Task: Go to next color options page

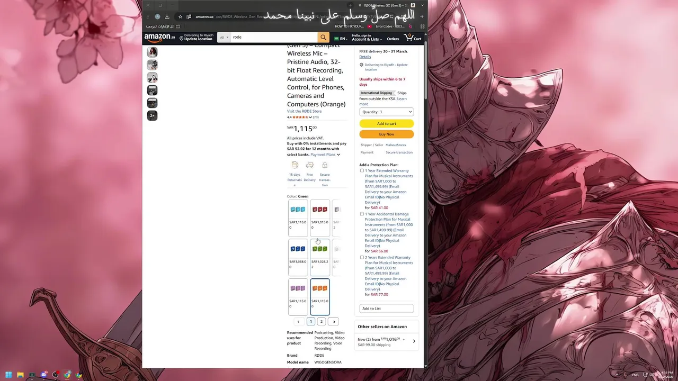Action: 334,322
